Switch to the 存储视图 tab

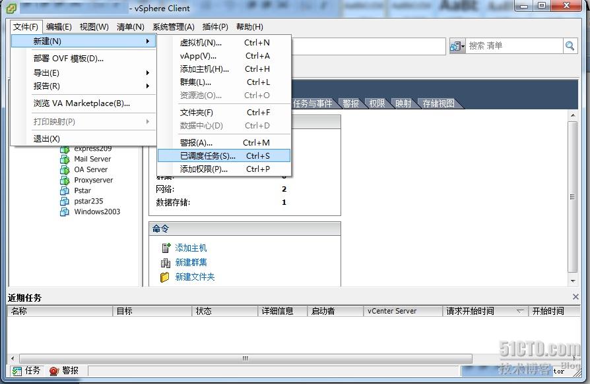(x=438, y=103)
